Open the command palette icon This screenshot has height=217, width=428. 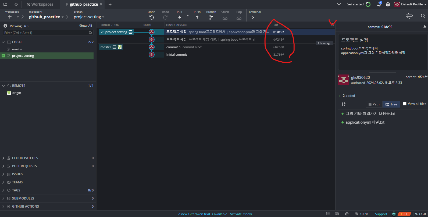tap(409, 16)
